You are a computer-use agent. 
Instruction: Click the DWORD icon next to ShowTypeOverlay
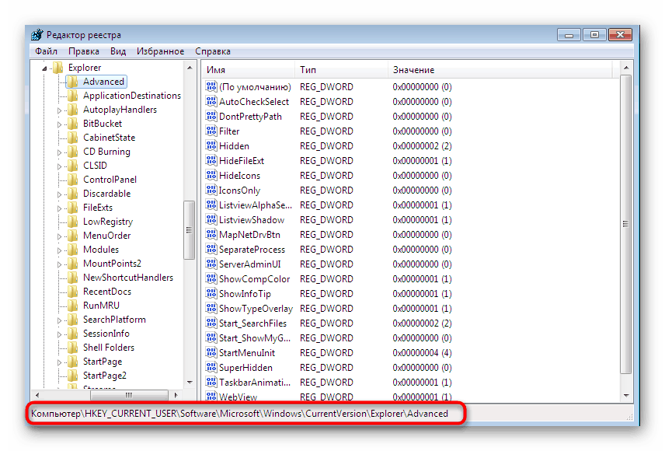(x=211, y=308)
